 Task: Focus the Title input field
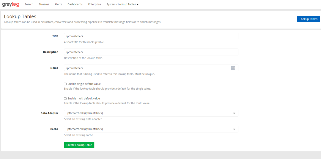point(151,36)
